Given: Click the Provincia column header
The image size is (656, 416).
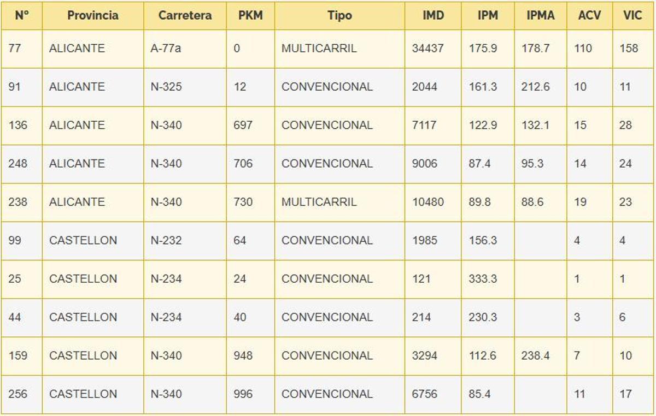Looking at the screenshot, I should (x=93, y=15).
